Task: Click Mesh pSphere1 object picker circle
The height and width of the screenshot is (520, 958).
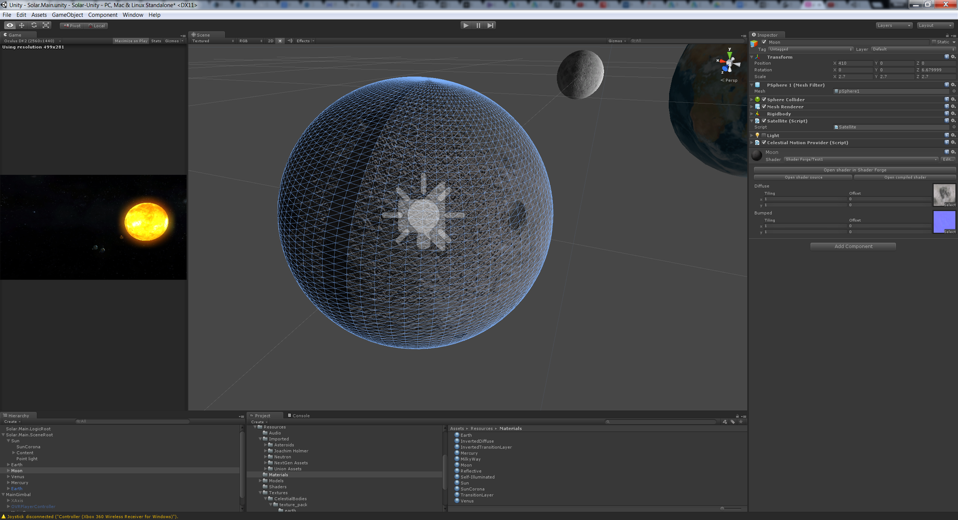Action: 954,91
